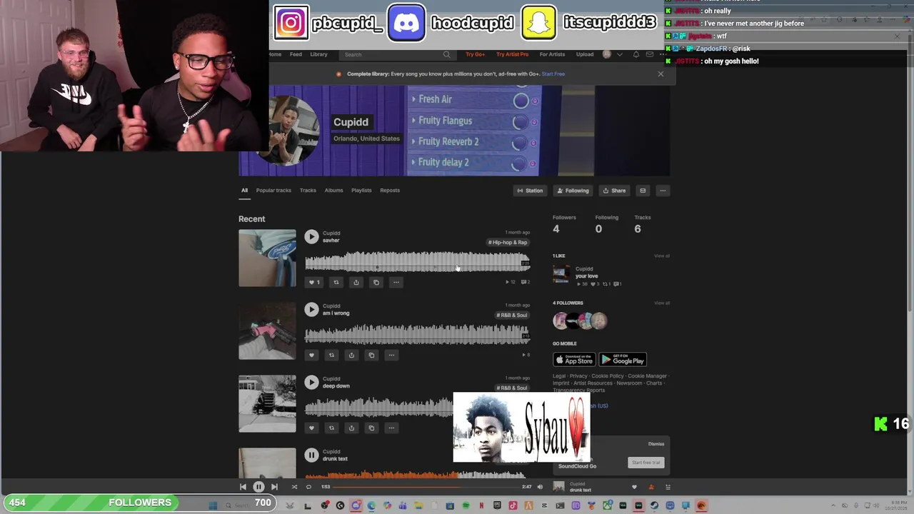Seek on the bottom player progress bar
This screenshot has height=514, width=914.
click(x=426, y=487)
